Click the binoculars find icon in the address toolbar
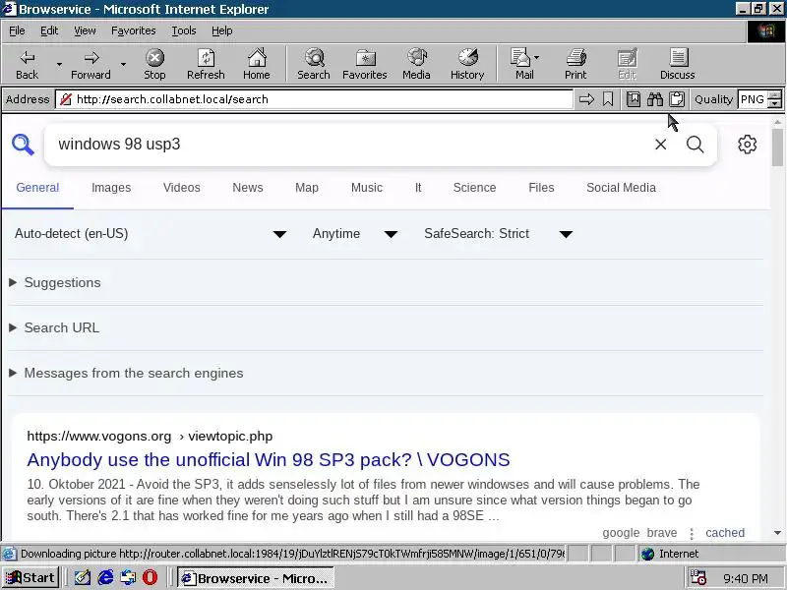 tap(655, 99)
